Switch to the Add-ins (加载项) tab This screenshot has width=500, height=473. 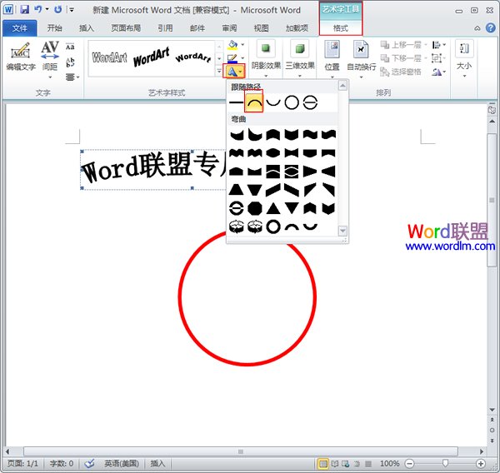click(297, 28)
